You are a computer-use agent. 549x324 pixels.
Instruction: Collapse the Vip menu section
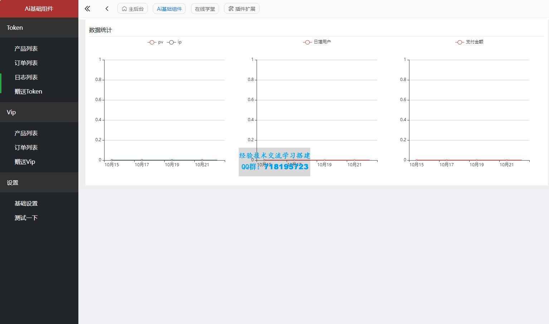tap(39, 112)
